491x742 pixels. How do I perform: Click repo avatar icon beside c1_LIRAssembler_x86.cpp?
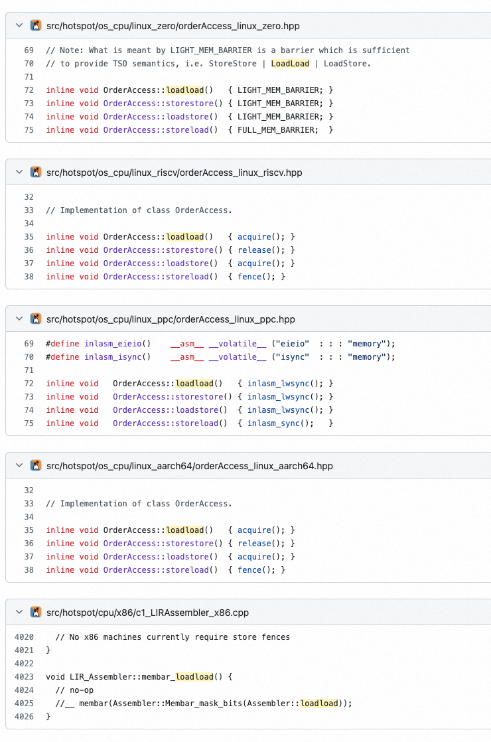(36, 613)
